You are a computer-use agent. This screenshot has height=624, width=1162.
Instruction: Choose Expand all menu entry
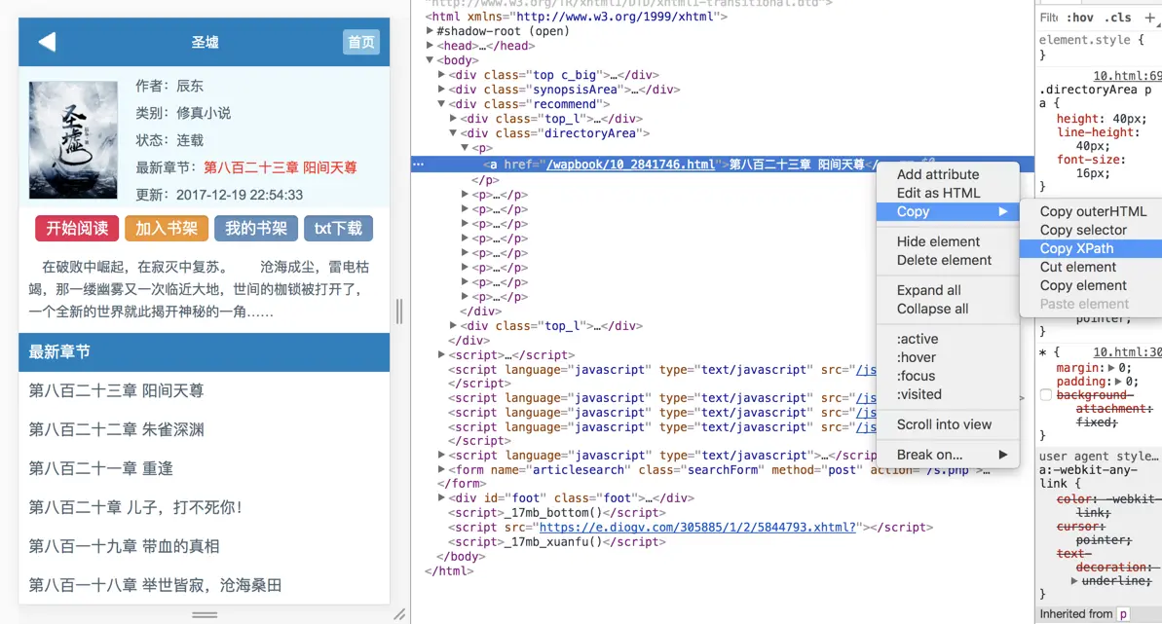(928, 290)
